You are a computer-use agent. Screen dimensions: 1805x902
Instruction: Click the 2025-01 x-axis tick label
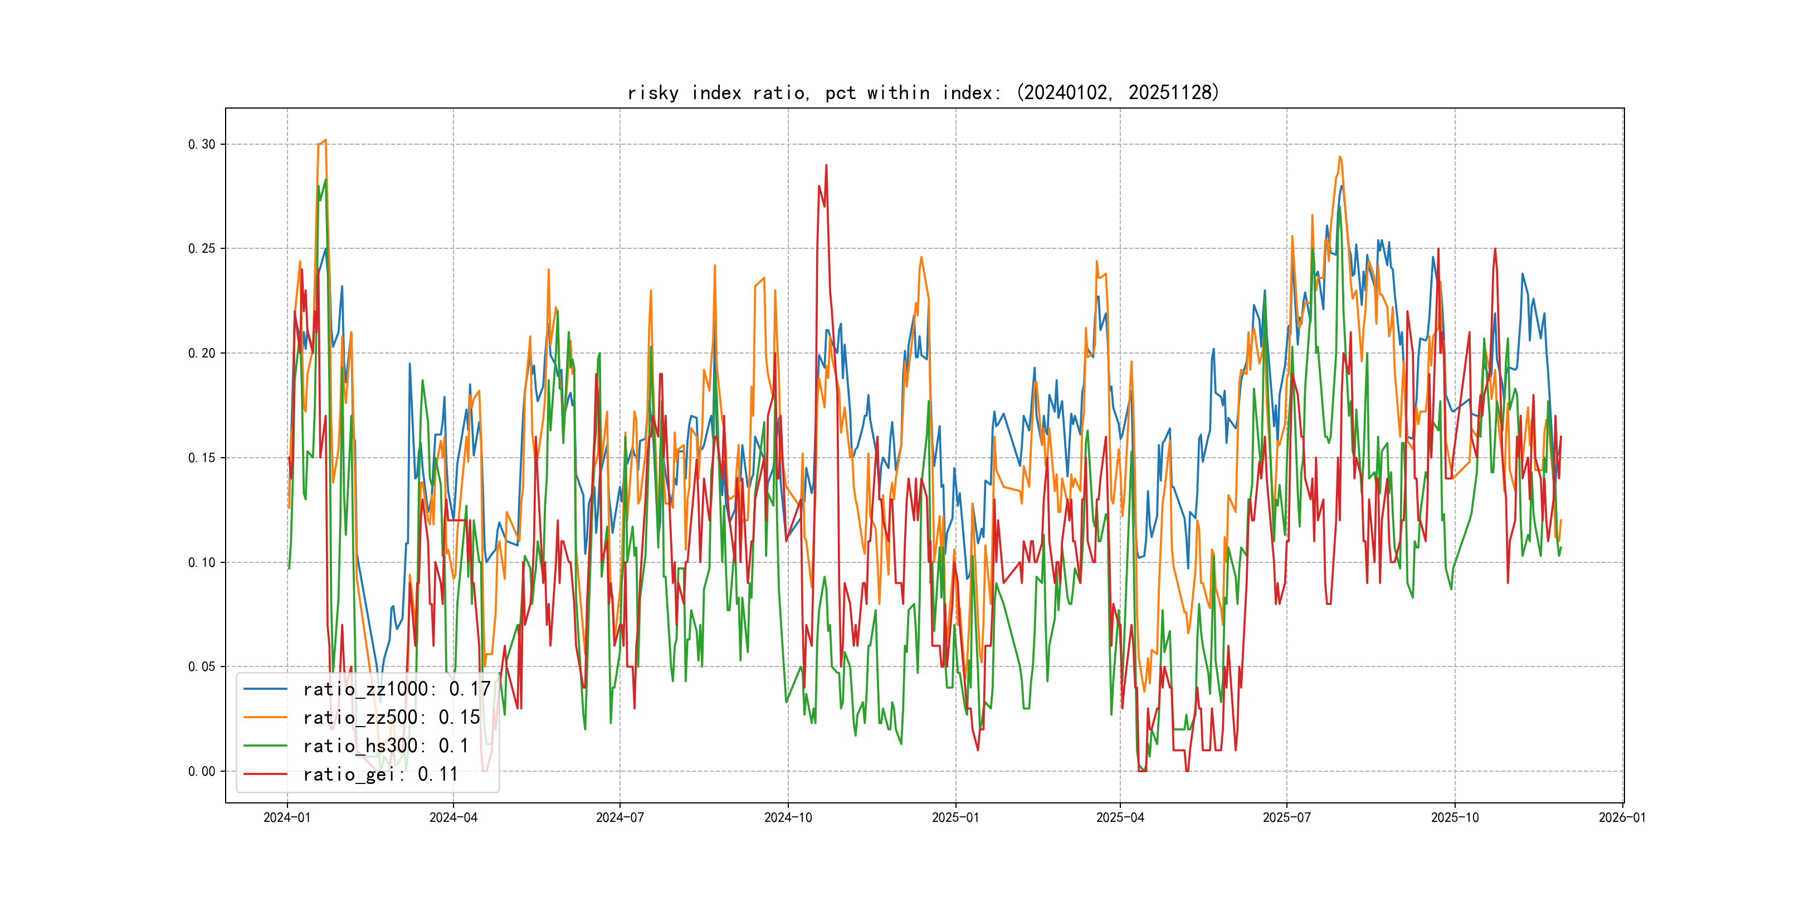pyautogui.click(x=955, y=817)
